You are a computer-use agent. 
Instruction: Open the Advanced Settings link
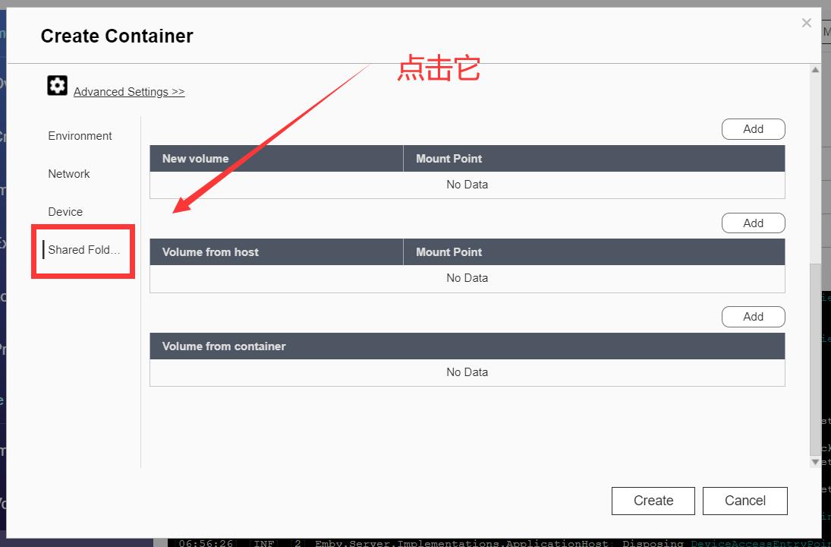pos(128,91)
